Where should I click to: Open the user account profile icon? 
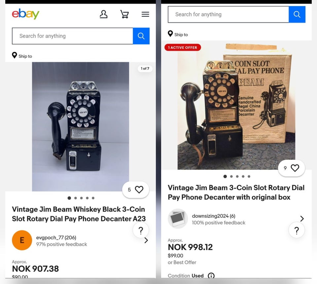103,14
